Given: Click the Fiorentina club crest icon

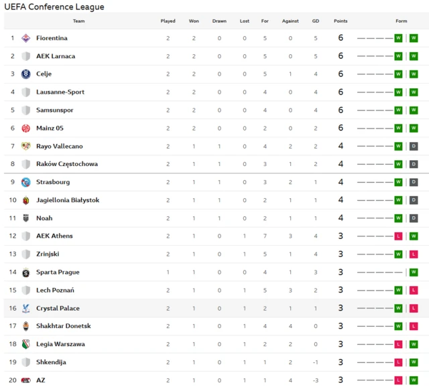Looking at the screenshot, I should point(26,38).
